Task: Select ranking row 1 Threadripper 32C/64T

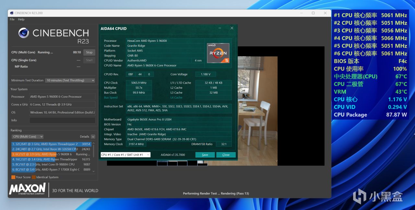Action: (x=51, y=144)
